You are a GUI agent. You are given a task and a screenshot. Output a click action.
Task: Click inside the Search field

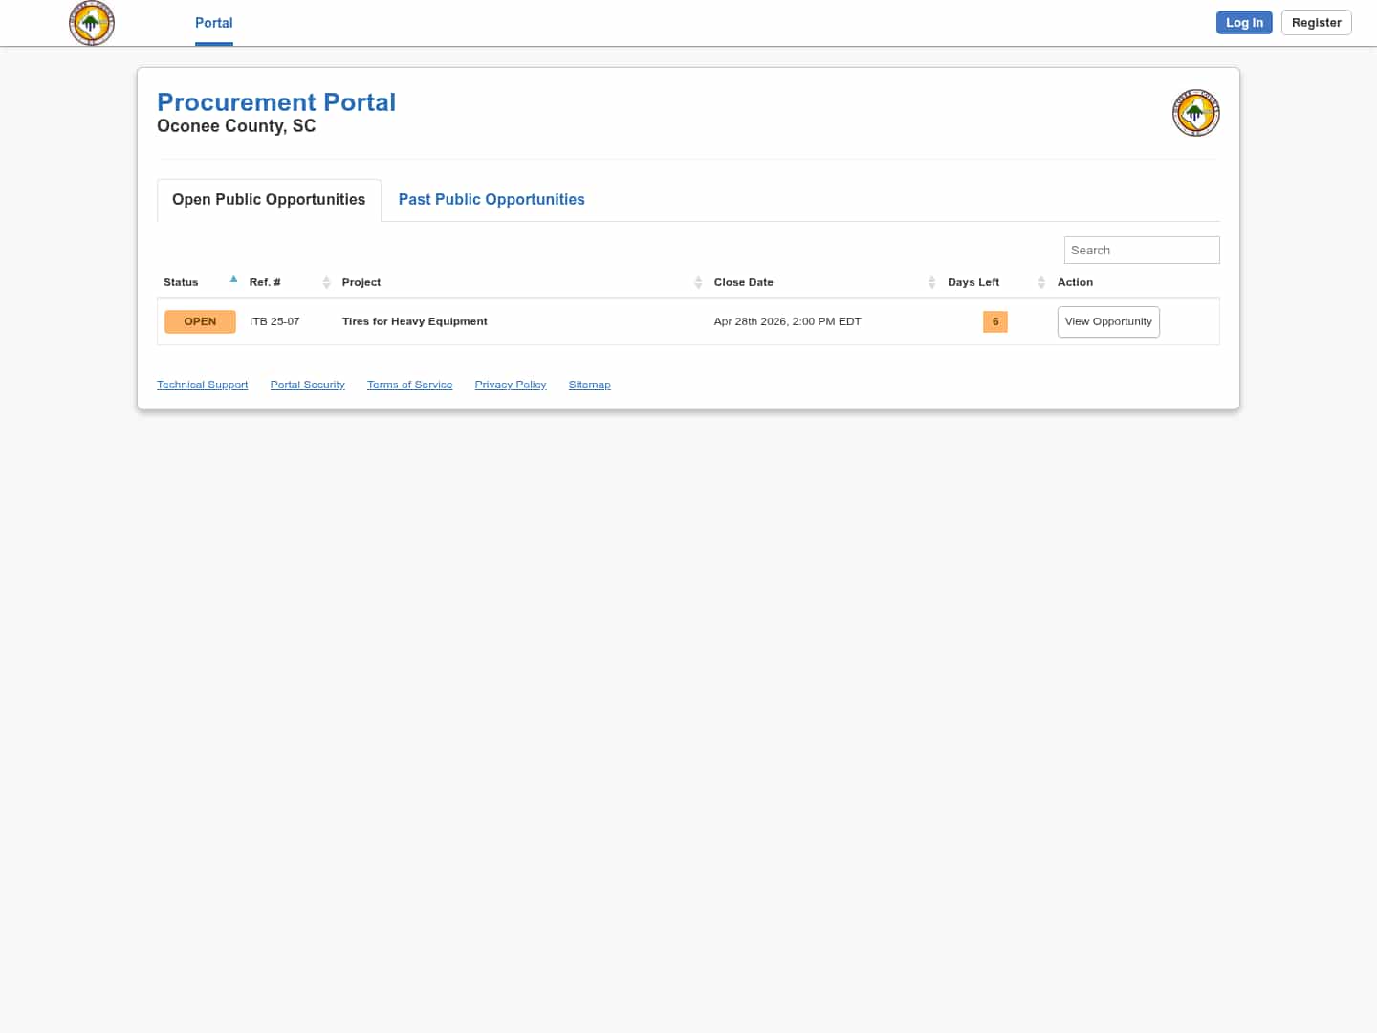[x=1141, y=250]
